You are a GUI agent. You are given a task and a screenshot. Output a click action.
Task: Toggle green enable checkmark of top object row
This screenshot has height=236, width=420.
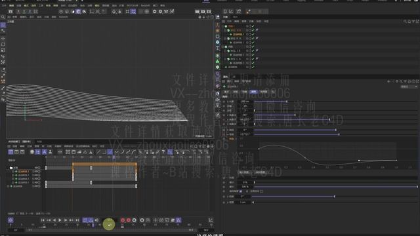coord(253,26)
